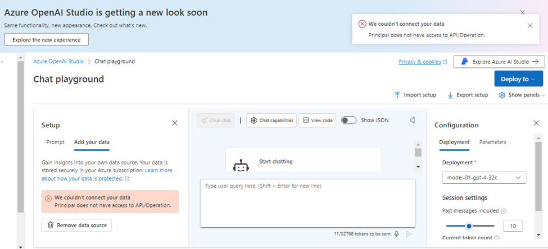
Task: Open Azure OpenAI Studio breadcrumb link
Action: [58, 61]
